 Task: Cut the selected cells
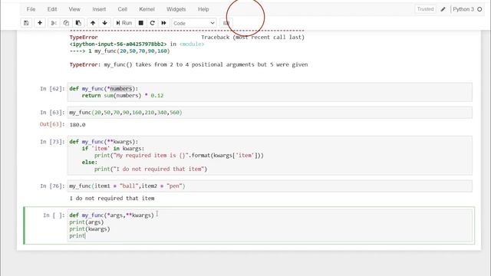pyautogui.click(x=54, y=23)
